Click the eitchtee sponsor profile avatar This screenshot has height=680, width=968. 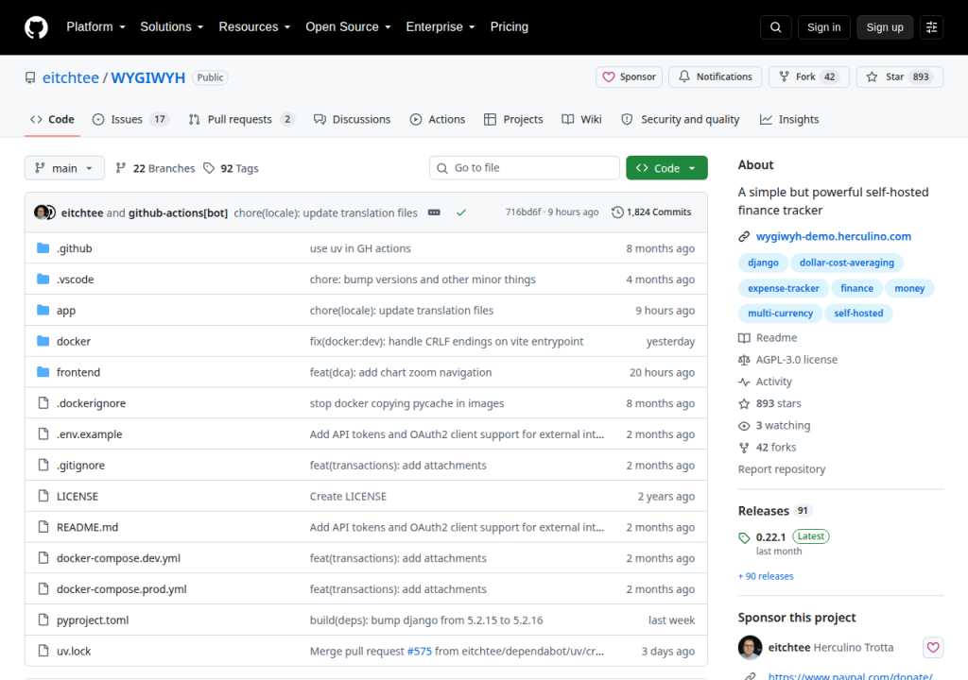[x=750, y=647]
